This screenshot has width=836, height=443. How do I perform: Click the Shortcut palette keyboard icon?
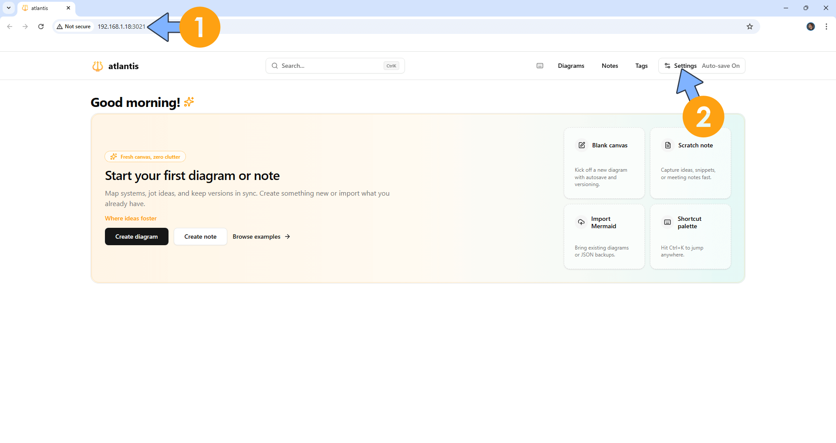tap(667, 222)
